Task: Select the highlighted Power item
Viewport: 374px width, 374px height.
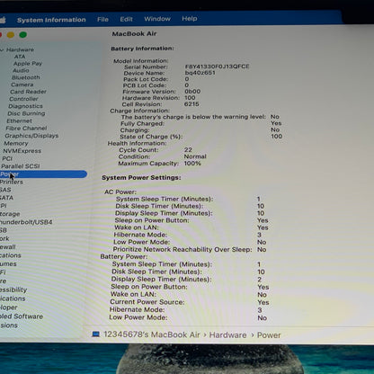Action: [43, 174]
